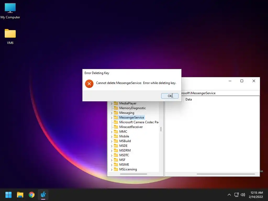
Task: Expand the Mobile registry key
Action: [x=111, y=137]
